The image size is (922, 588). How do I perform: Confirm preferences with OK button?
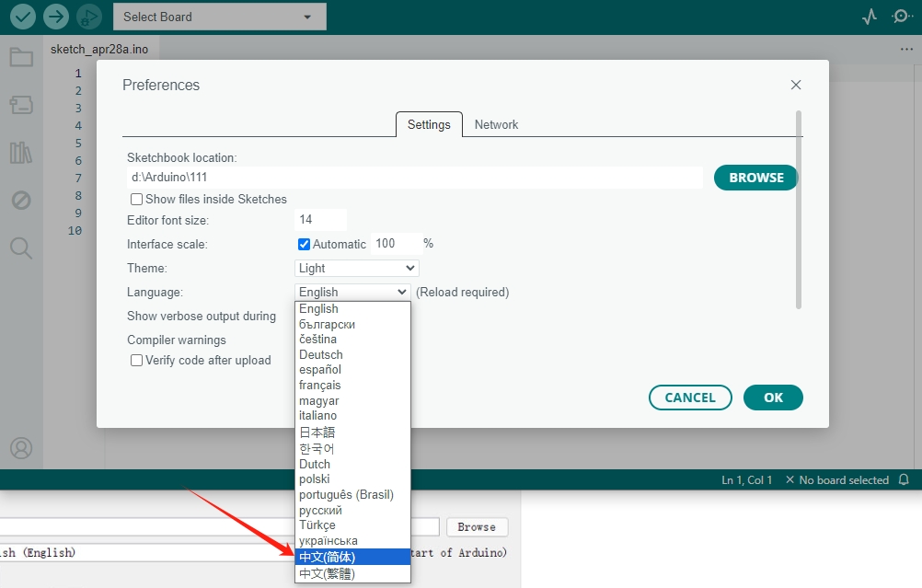click(x=773, y=398)
